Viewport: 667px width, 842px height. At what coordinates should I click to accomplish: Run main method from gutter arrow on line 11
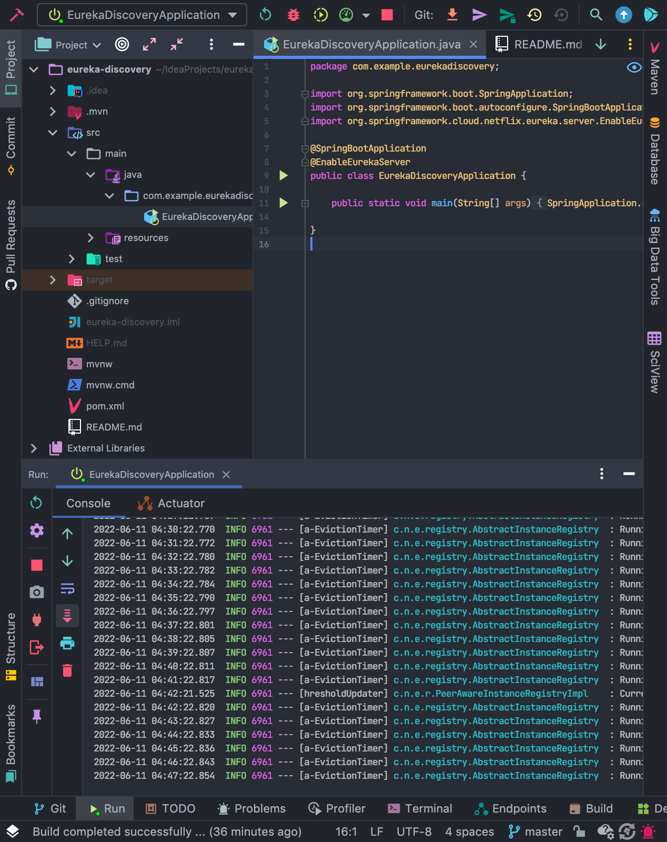pyautogui.click(x=284, y=203)
